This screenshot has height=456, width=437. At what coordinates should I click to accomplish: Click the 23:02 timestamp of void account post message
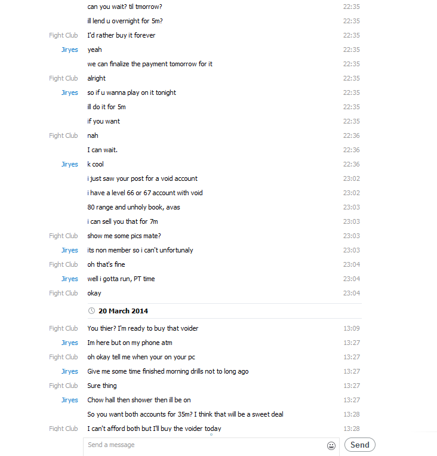click(351, 178)
